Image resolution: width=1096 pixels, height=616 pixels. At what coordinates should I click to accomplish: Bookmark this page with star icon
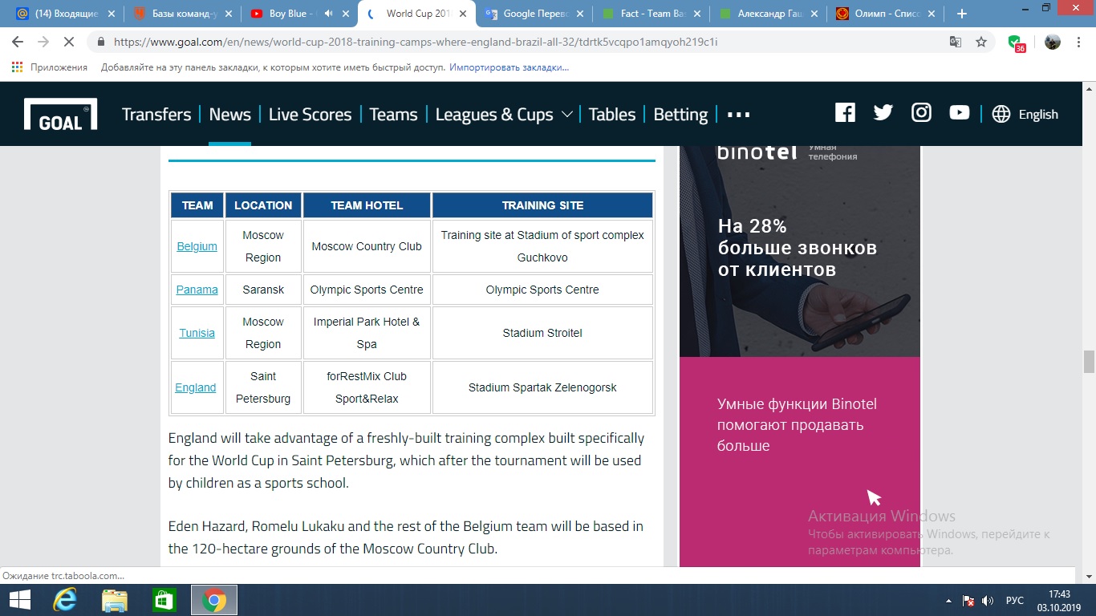(x=981, y=42)
